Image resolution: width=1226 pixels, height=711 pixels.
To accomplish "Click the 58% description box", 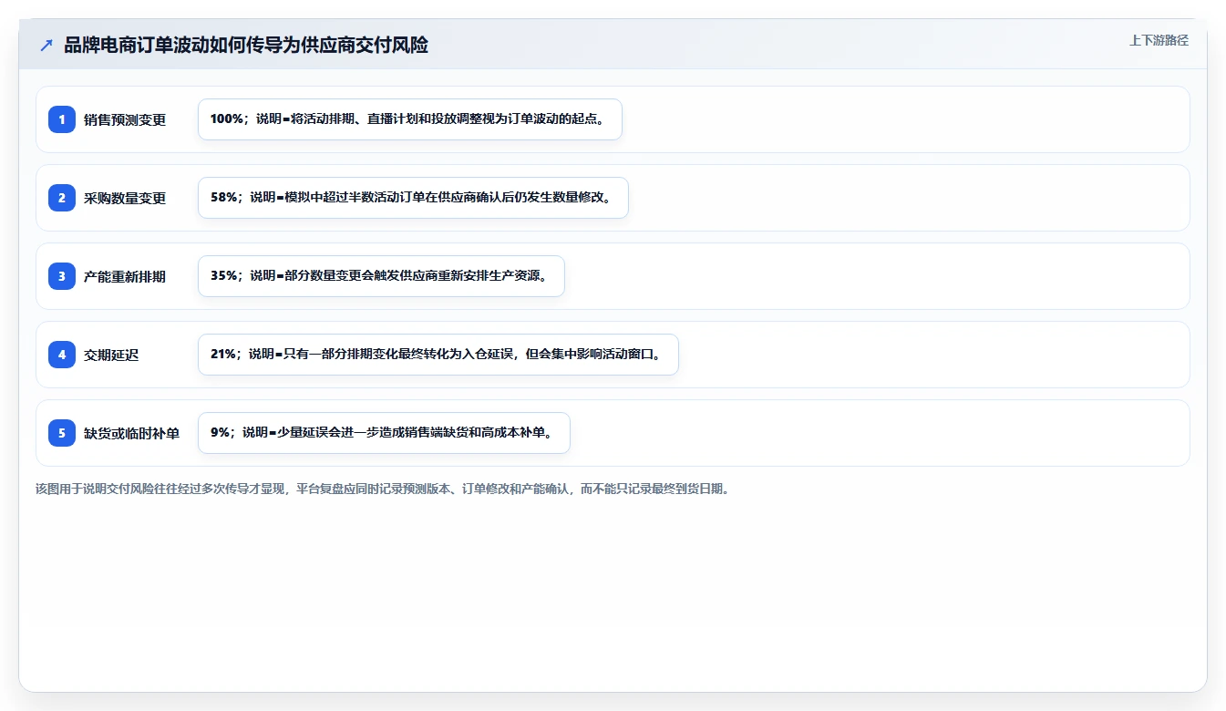I will pyautogui.click(x=413, y=198).
